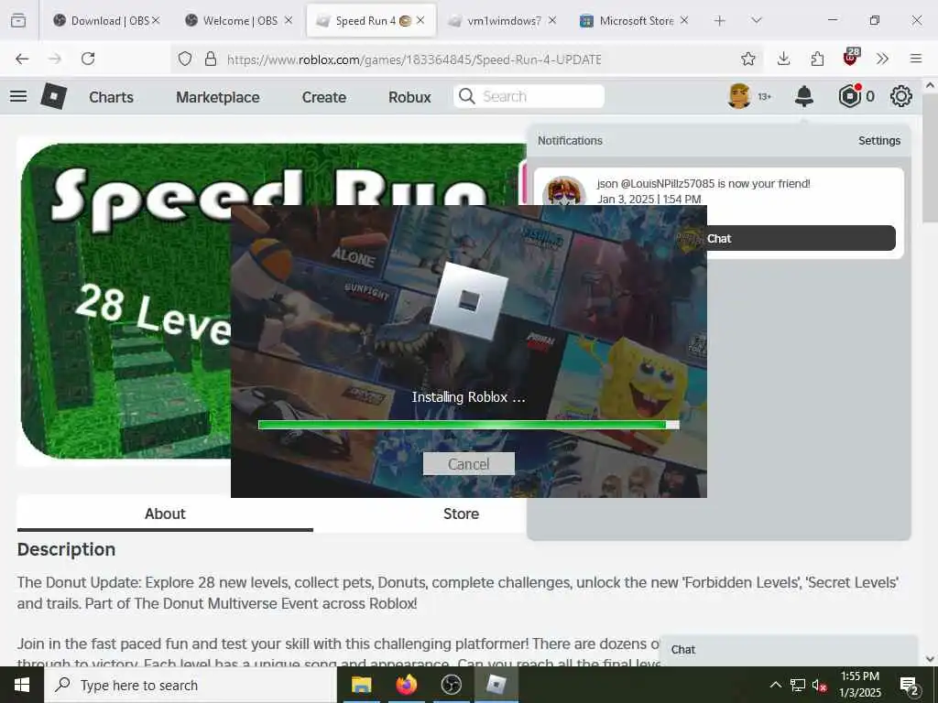This screenshot has width=938, height=703.
Task: Open tracking protection shield icon
Action: click(185, 59)
